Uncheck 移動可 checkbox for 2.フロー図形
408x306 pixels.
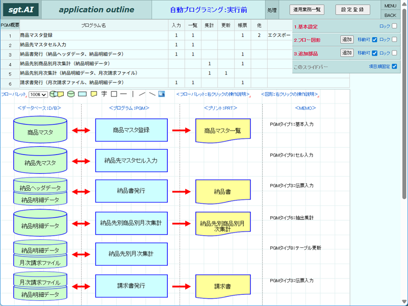tap(375, 40)
